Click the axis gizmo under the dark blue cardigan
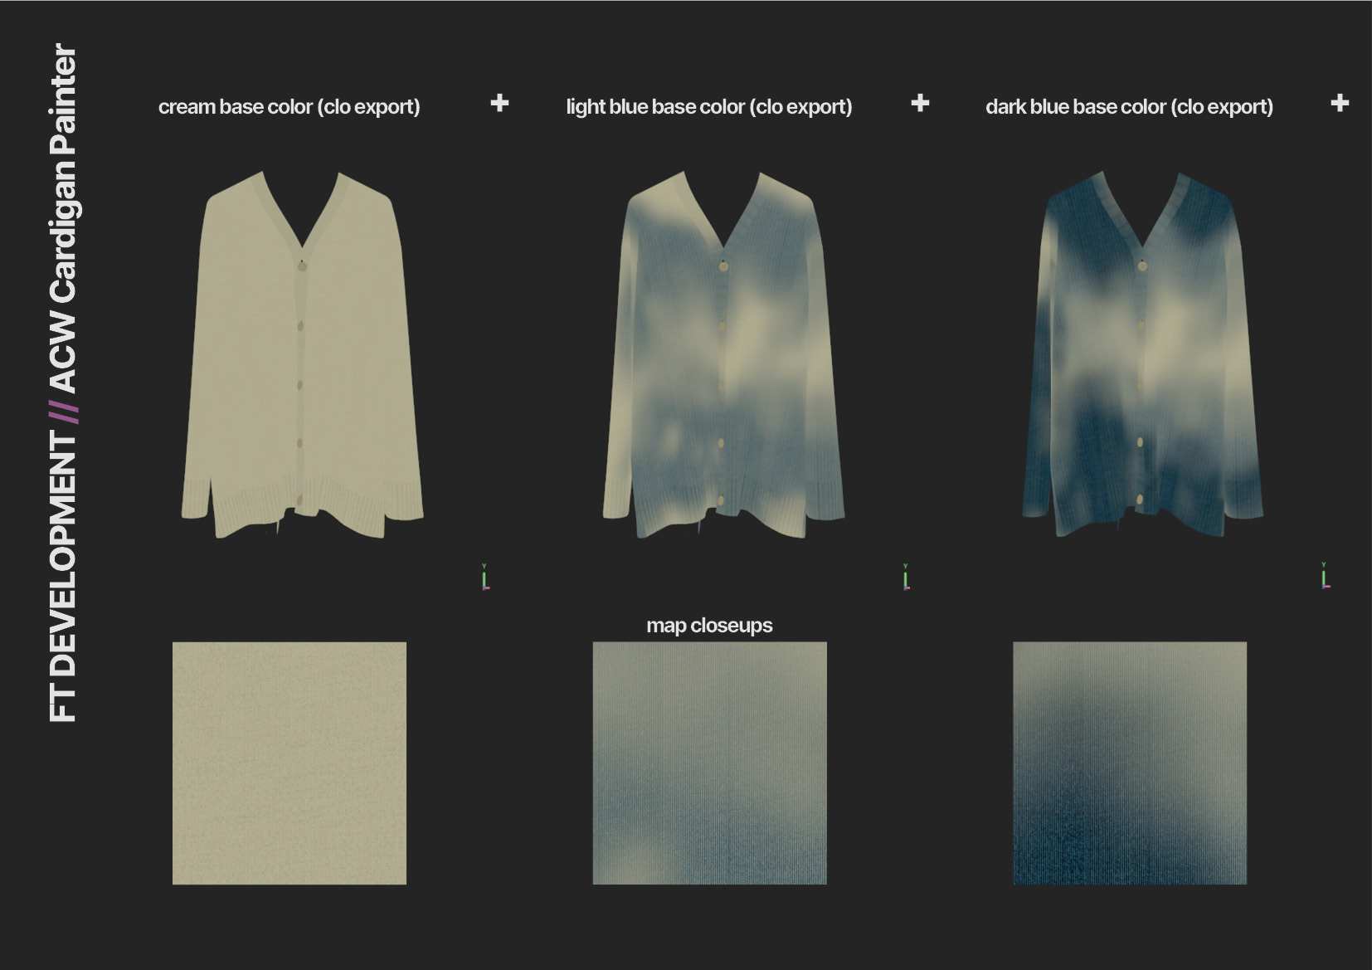This screenshot has height=970, width=1372. pyautogui.click(x=1325, y=577)
